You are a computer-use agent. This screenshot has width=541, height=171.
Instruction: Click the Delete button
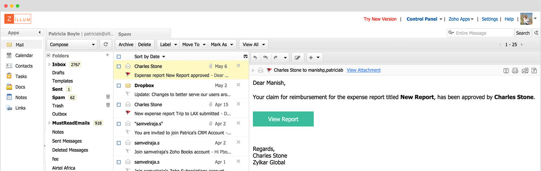[x=144, y=45]
